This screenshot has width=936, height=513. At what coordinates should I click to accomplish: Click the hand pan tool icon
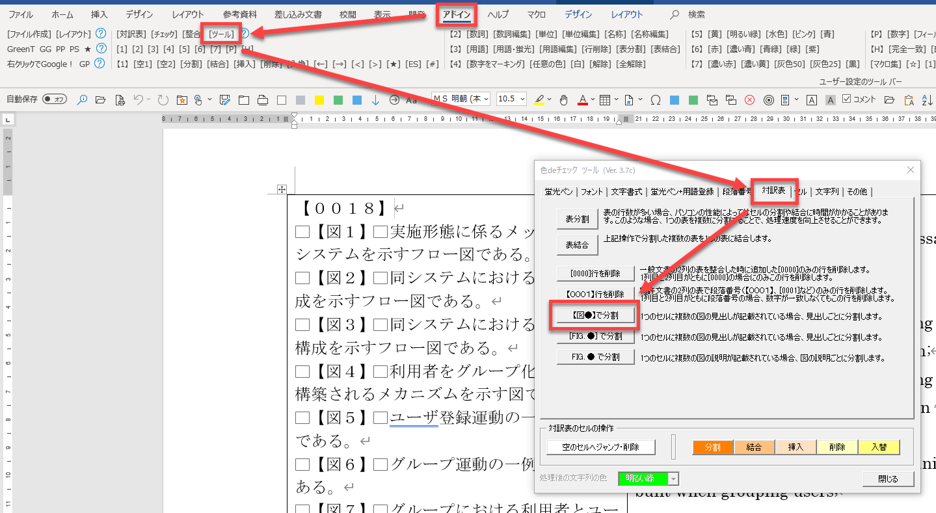point(563,99)
